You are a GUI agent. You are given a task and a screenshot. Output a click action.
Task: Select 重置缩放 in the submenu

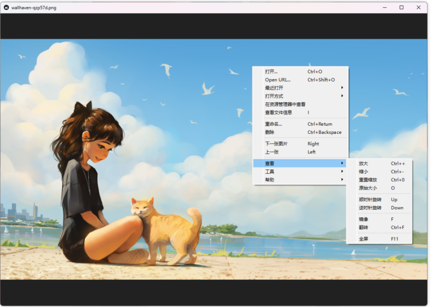tap(379, 180)
